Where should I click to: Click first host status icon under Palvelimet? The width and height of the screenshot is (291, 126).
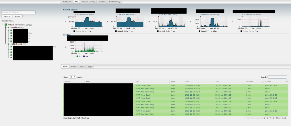pyautogui.click(x=11, y=30)
